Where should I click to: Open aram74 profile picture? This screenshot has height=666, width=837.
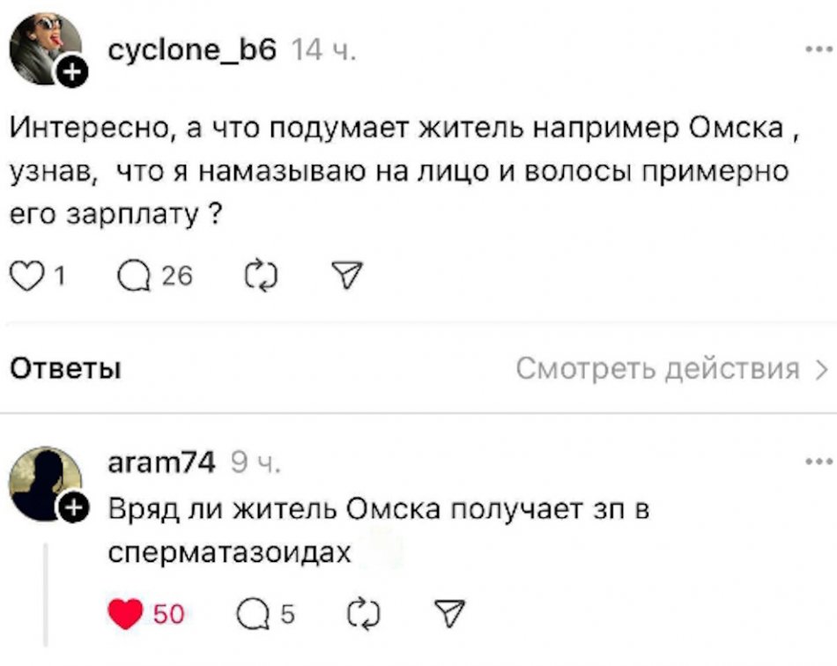coord(42,482)
